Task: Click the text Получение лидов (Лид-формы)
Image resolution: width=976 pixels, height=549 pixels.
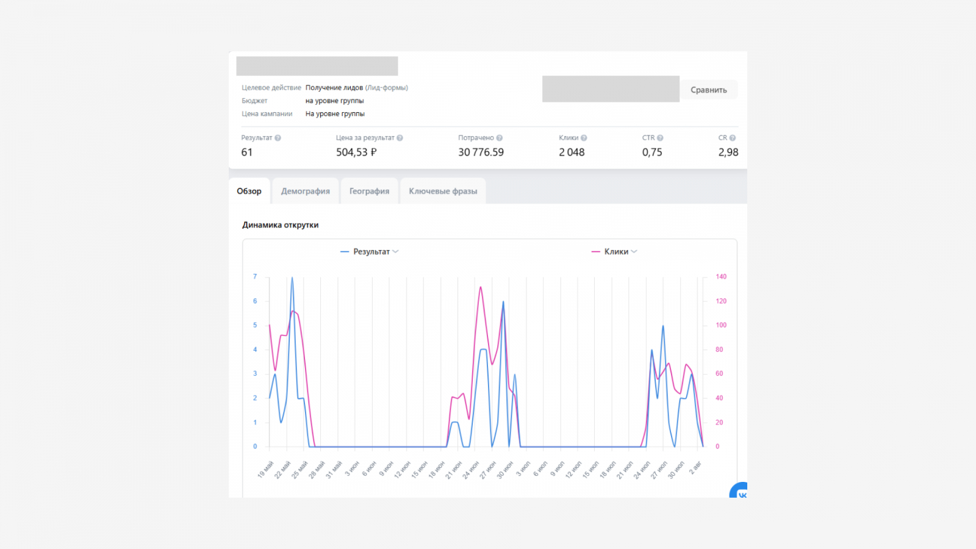Action: point(357,88)
